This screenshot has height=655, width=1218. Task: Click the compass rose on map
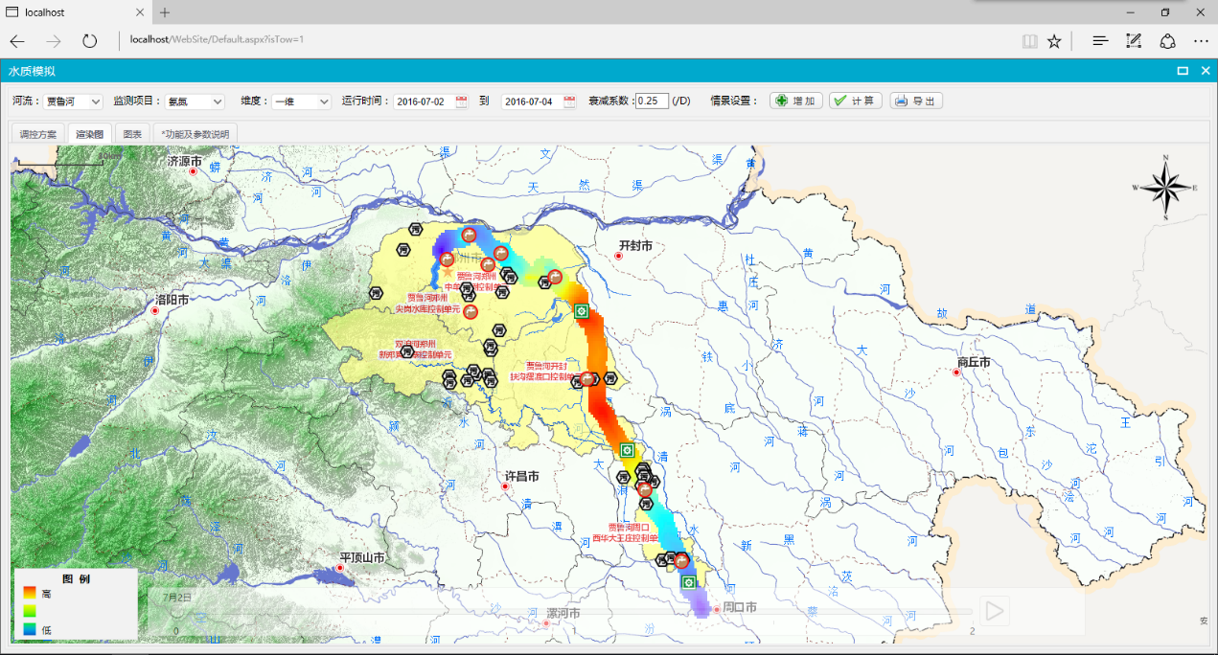click(x=1164, y=188)
